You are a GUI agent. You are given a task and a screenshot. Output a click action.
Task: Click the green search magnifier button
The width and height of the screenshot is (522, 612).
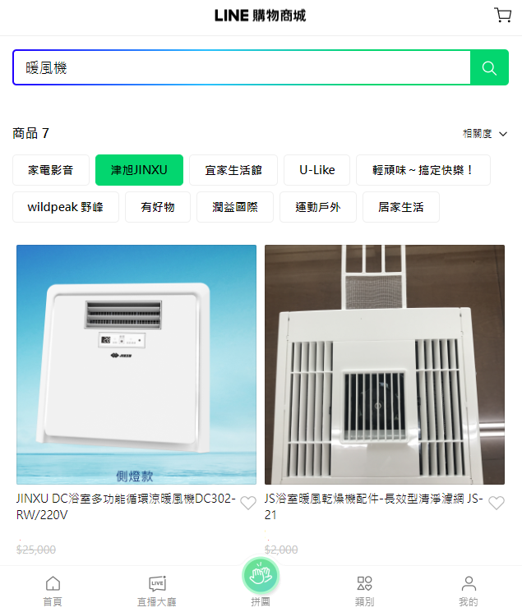tap(489, 67)
